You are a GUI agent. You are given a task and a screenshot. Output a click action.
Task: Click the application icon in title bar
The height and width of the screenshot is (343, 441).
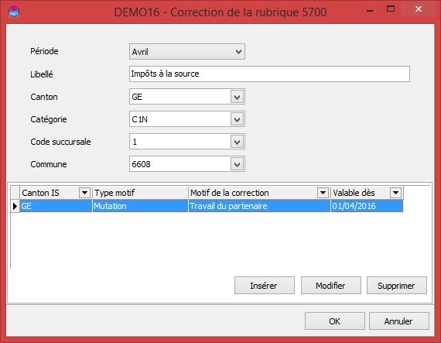[x=14, y=12]
